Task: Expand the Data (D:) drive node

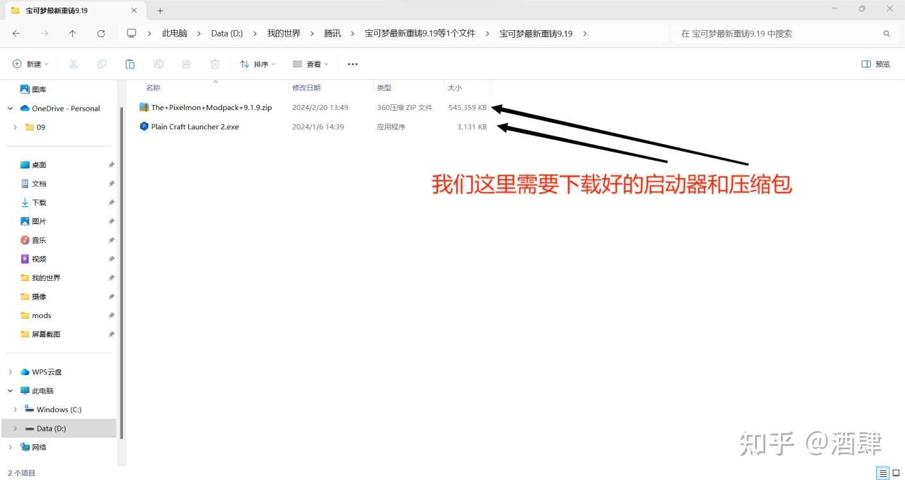Action: pyautogui.click(x=15, y=429)
